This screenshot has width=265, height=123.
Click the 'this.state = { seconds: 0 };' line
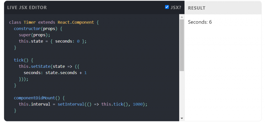(53, 41)
